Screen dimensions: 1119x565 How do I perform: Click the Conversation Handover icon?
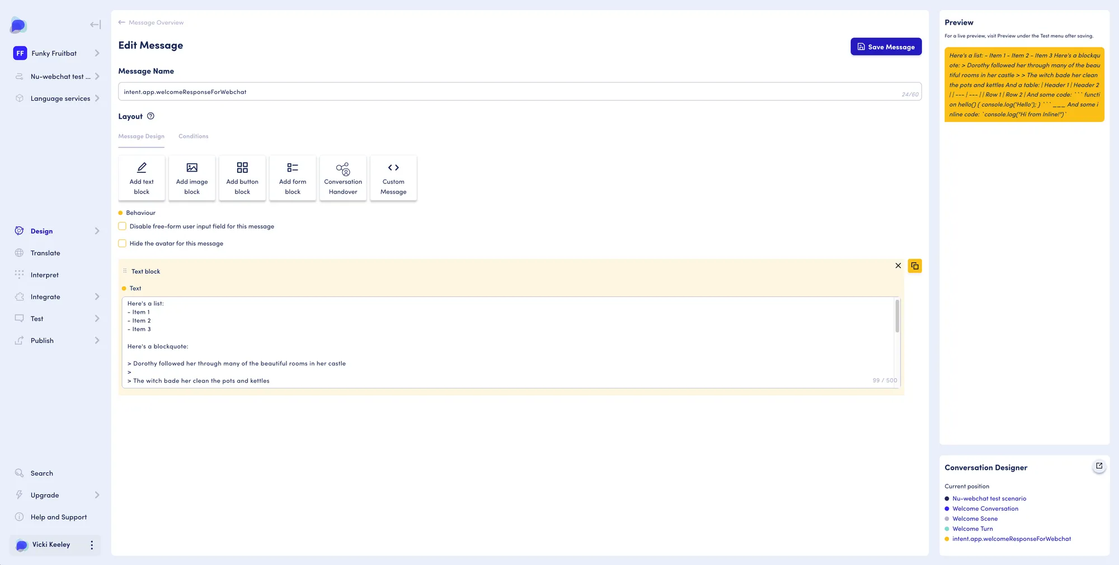point(343,169)
